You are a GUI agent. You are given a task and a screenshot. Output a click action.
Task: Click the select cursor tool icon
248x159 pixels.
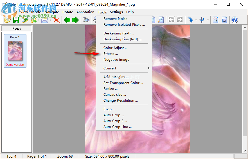216,20
